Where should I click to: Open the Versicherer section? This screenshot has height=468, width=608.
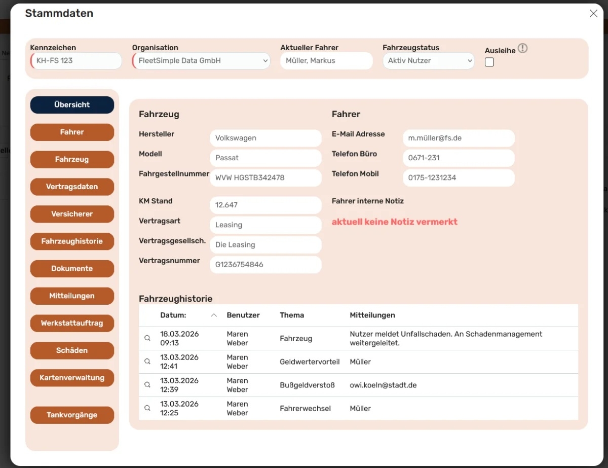click(72, 214)
